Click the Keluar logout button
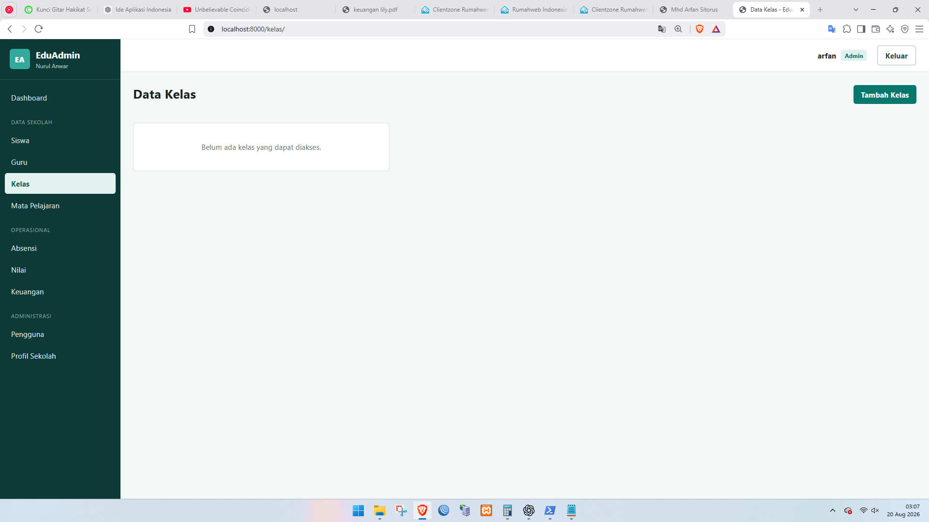The width and height of the screenshot is (929, 522). click(x=896, y=56)
